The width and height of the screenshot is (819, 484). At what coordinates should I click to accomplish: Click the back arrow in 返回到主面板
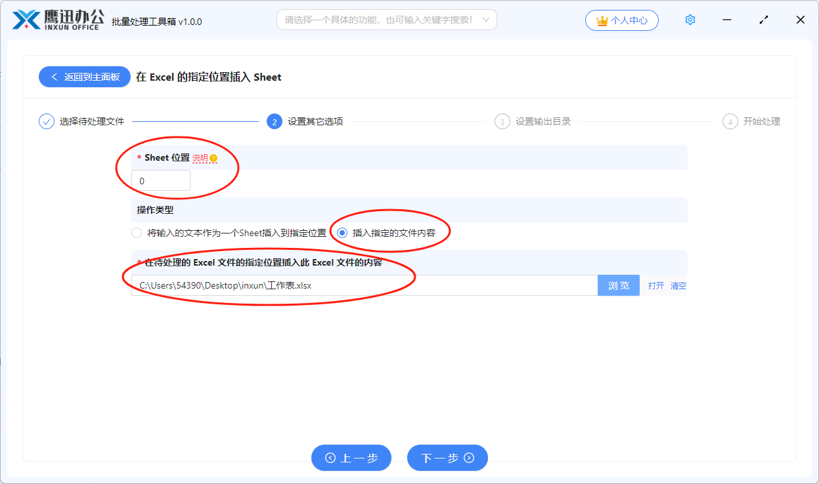click(x=55, y=77)
